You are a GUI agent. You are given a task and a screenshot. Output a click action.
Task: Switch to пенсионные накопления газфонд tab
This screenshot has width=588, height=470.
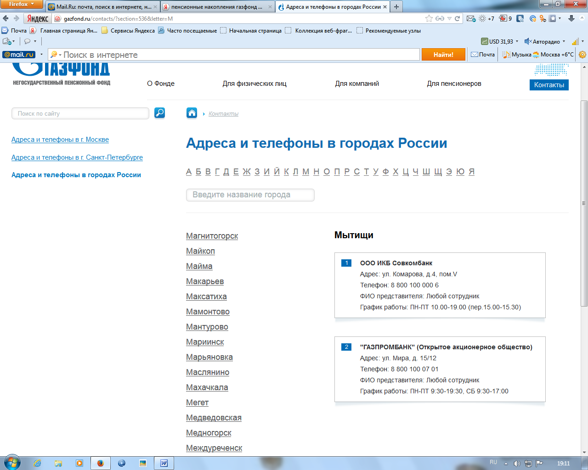217,7
